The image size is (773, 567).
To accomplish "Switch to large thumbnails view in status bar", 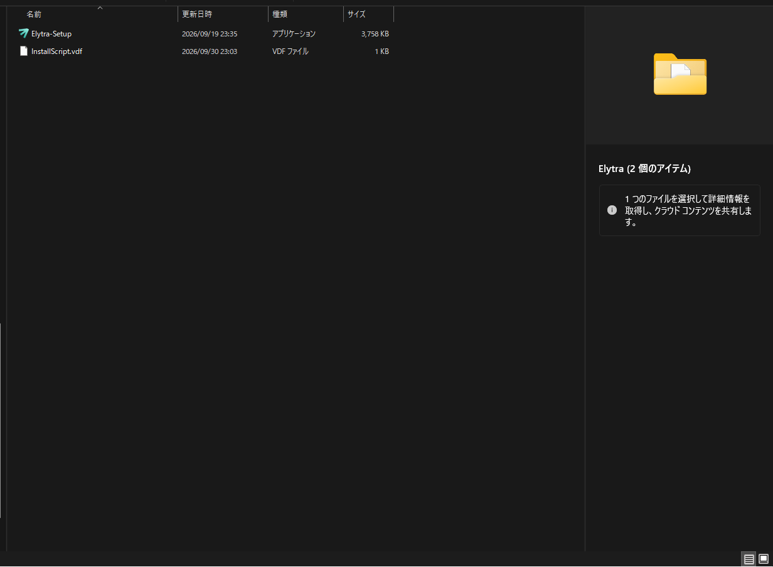I will [x=764, y=559].
